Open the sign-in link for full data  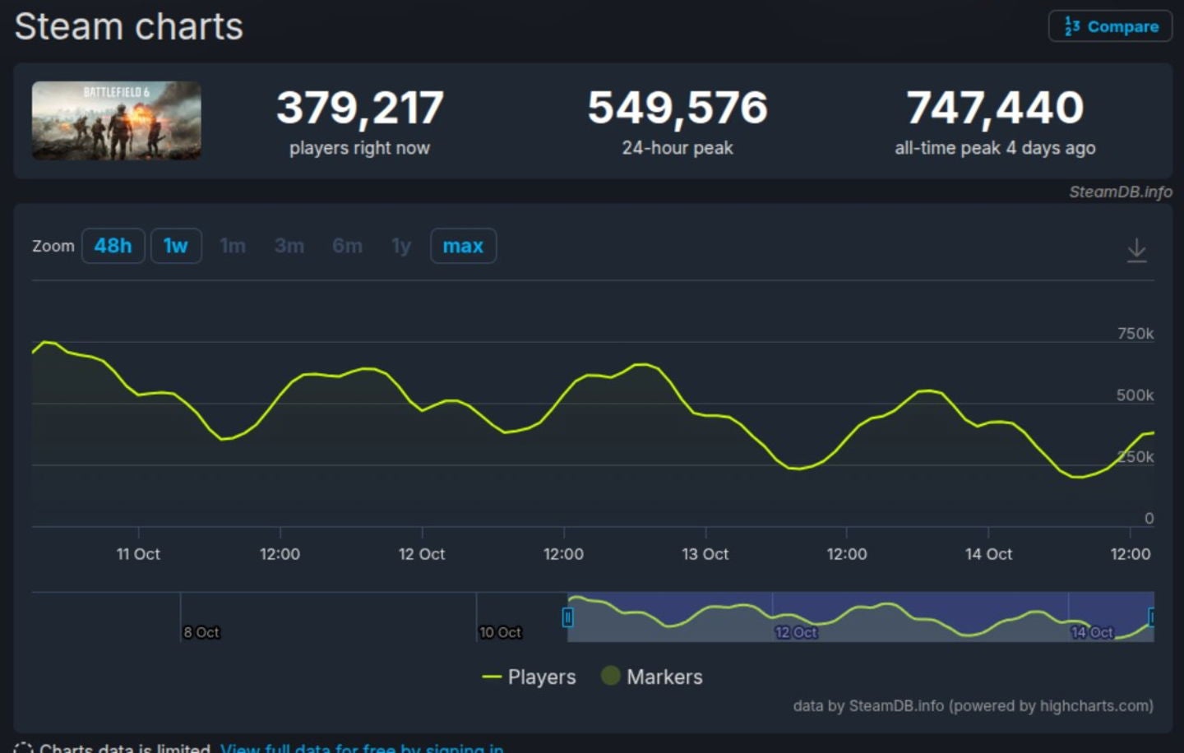tap(362, 748)
